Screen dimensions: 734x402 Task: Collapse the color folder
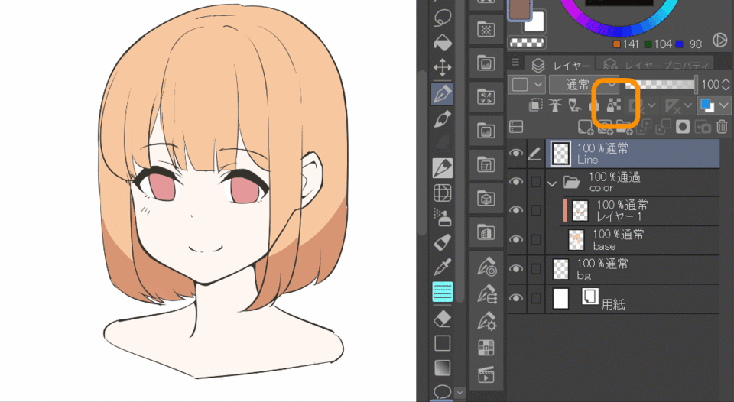[x=552, y=183]
